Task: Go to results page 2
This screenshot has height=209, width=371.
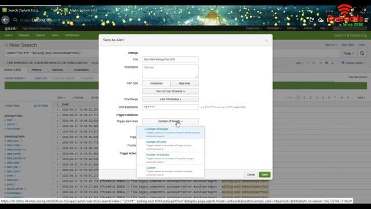Action: click(x=304, y=98)
